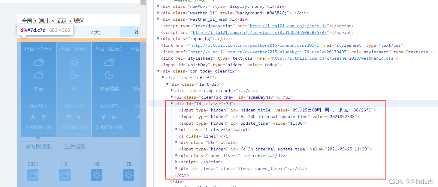
Task: Click the moon icon on 26日 card
Action: (74, 75)
